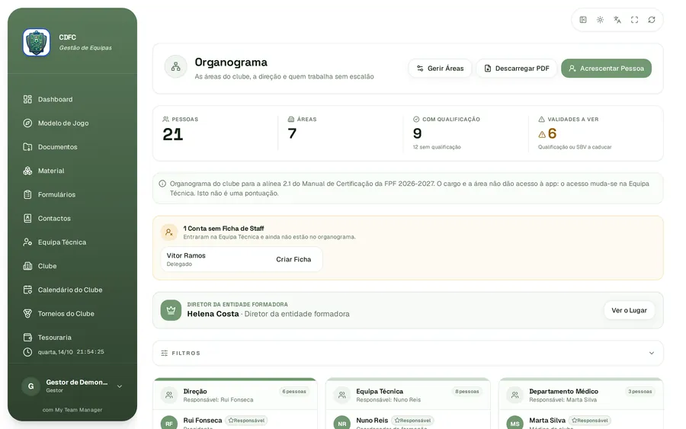The image size is (686, 429).
Task: Click the Pessoas count "21"
Action: click(173, 134)
